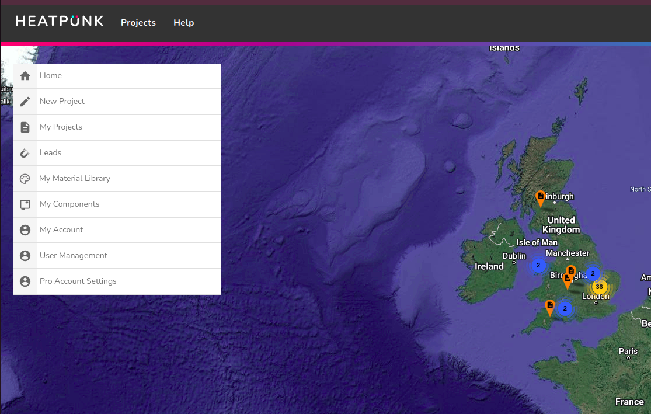The width and height of the screenshot is (651, 414).
Task: Open Pro Account Settings entry
Action: [x=117, y=282]
